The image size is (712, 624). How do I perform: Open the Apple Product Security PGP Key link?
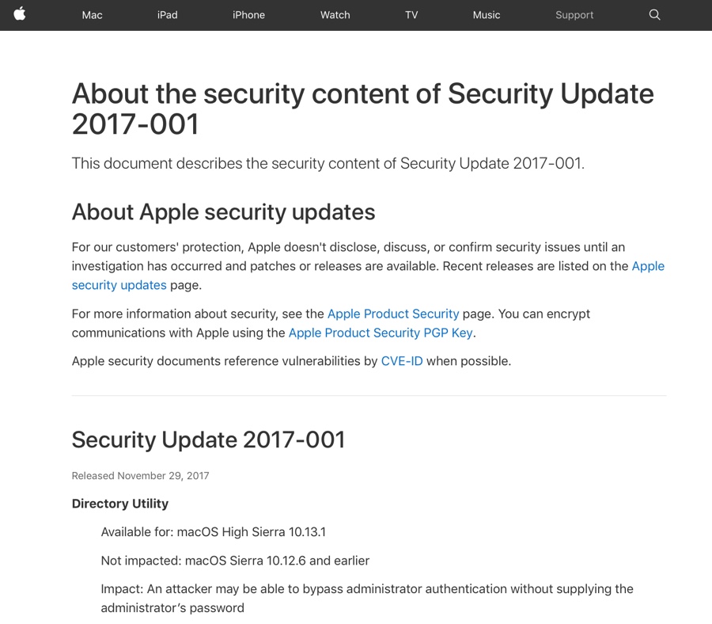381,333
